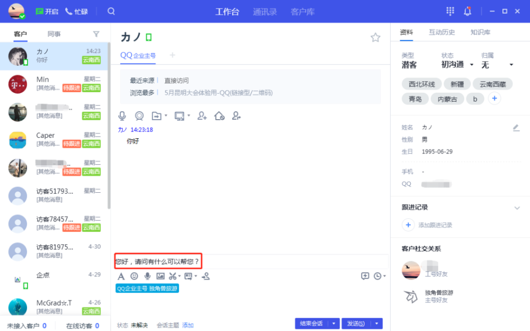Select the 同事 list tab
Screen dimensions: 530x331
54,34
